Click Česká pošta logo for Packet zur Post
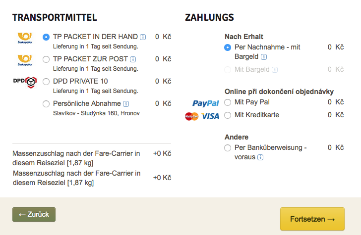This screenshot has height=235, width=361. coord(24,61)
